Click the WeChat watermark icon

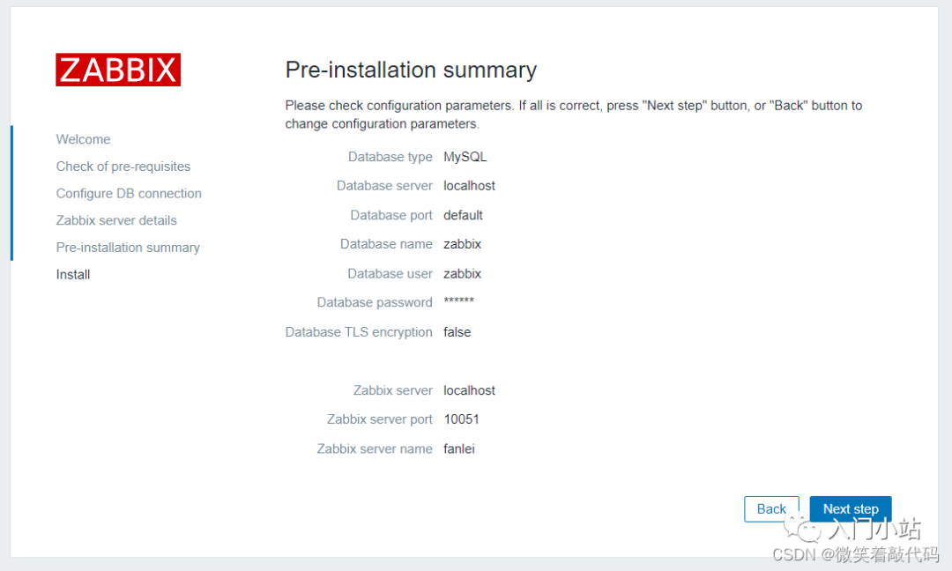tap(803, 528)
